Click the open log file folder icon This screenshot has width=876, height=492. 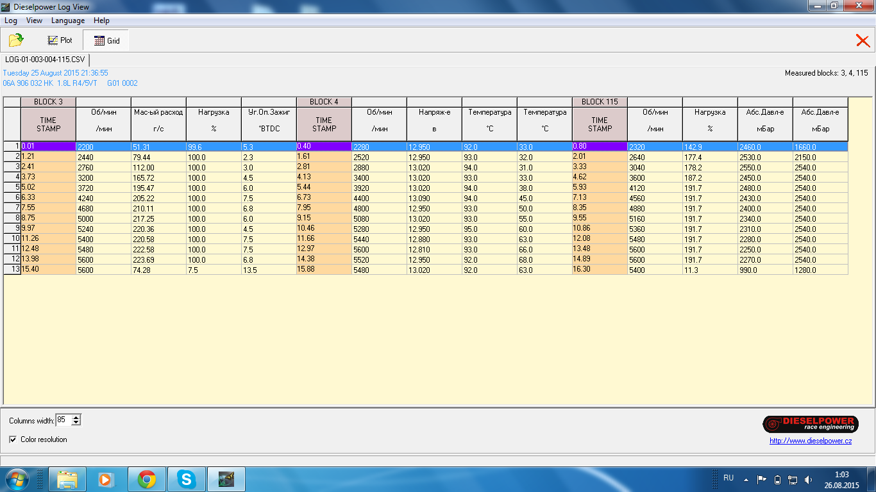point(16,40)
